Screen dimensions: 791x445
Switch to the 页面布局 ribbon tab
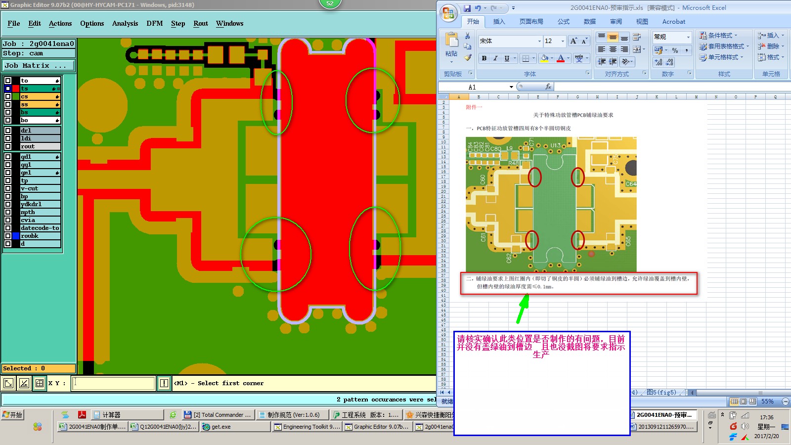[531, 22]
